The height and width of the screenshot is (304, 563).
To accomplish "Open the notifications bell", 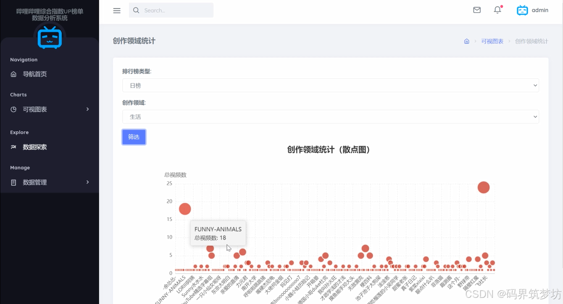I will pyautogui.click(x=497, y=10).
